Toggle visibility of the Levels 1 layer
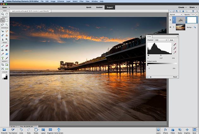 171,20
